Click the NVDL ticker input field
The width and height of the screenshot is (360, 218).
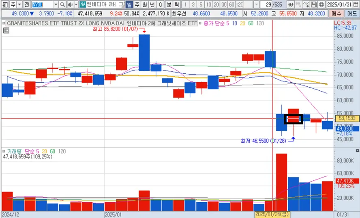pos(43,4)
